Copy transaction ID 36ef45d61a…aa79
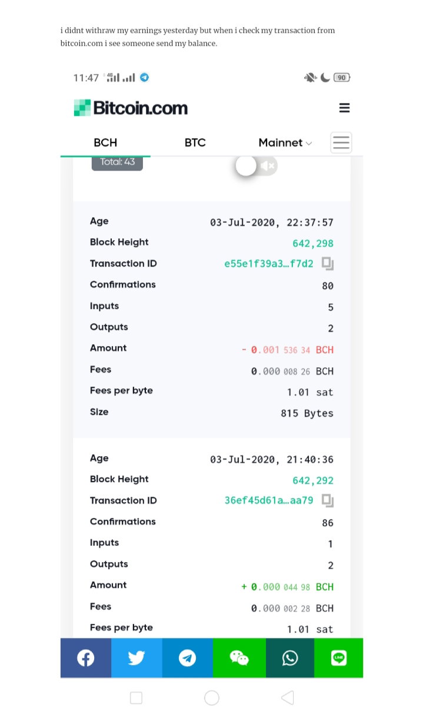The width and height of the screenshot is (423, 728). pos(328,501)
